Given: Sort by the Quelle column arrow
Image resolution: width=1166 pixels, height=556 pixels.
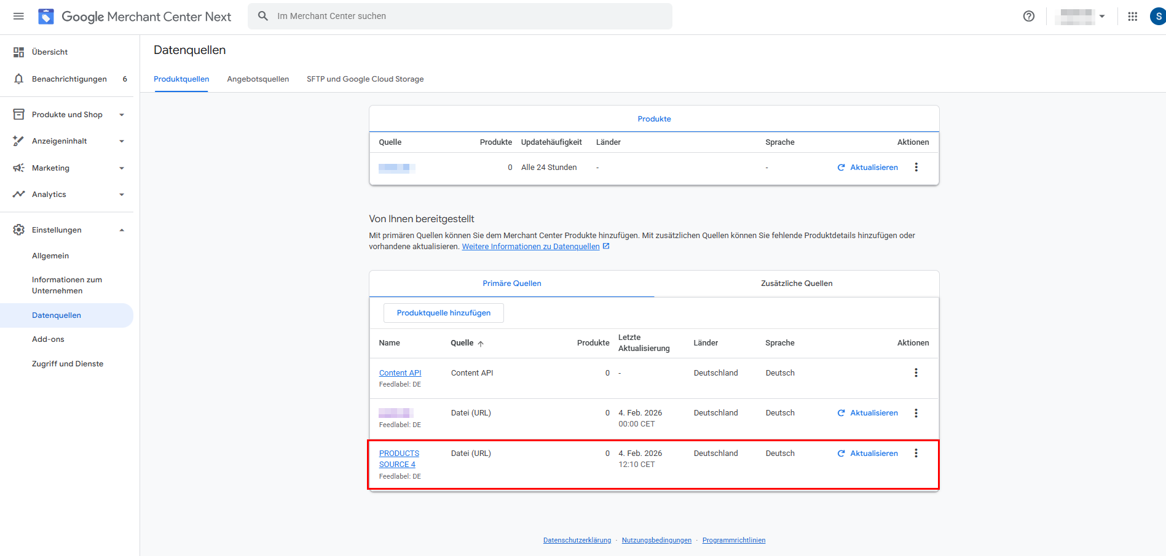Looking at the screenshot, I should 481,344.
